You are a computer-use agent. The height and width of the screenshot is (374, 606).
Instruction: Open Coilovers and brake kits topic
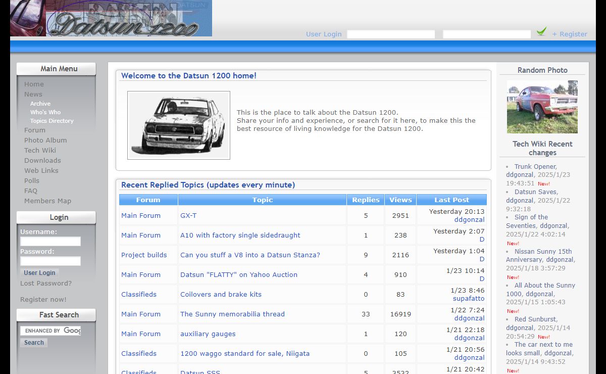coord(221,295)
